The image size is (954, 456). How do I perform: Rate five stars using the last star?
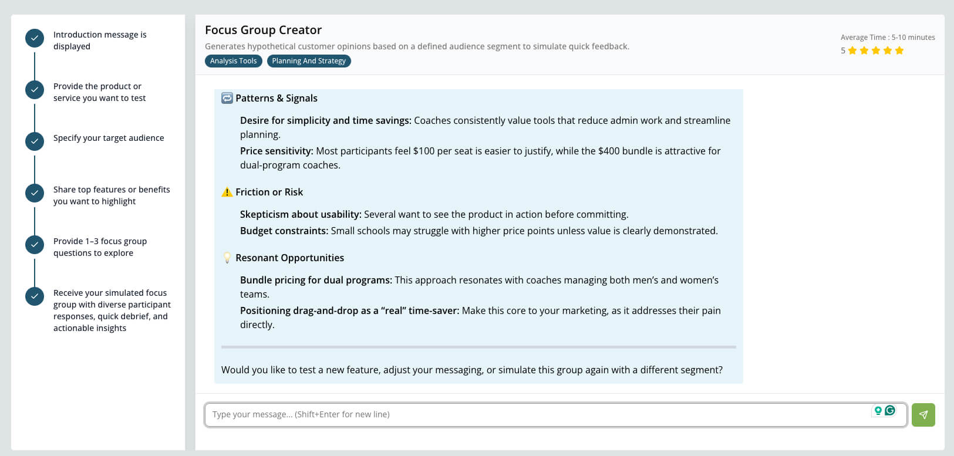pyautogui.click(x=899, y=50)
